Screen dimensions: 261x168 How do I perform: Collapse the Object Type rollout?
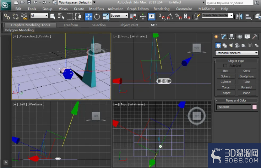click(x=236, y=61)
